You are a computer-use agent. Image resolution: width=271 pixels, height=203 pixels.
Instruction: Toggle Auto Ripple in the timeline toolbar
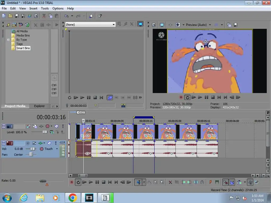tap(239, 182)
